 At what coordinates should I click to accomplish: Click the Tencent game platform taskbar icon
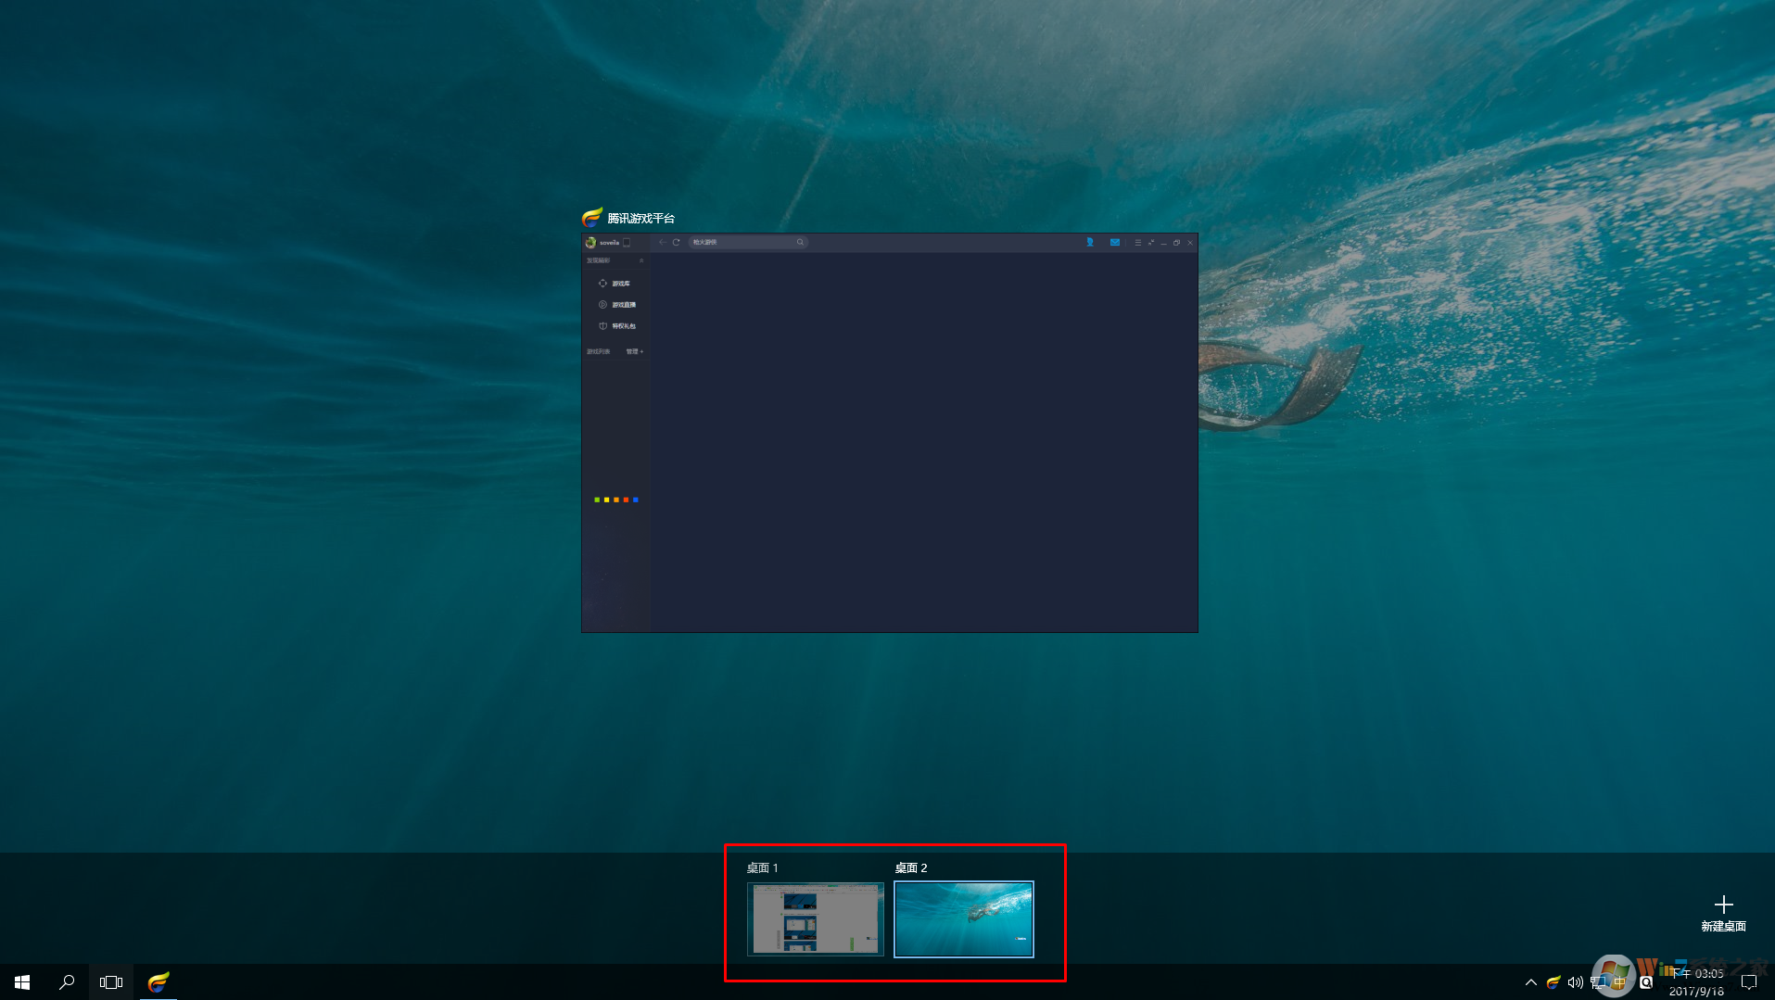(158, 982)
